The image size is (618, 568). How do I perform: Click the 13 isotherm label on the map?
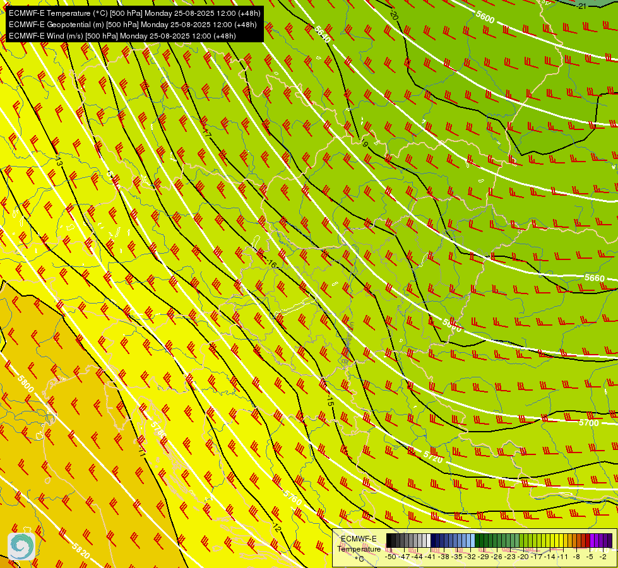[59, 162]
